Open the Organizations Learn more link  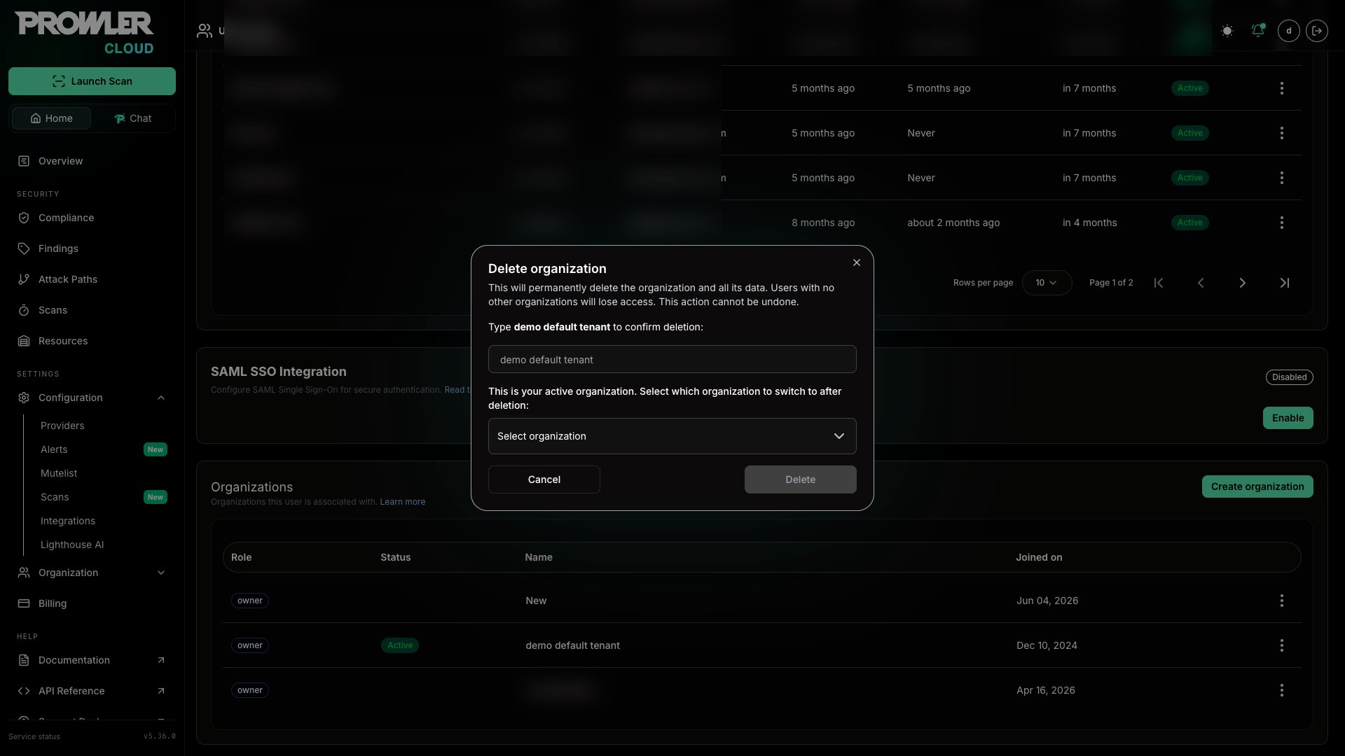[402, 502]
